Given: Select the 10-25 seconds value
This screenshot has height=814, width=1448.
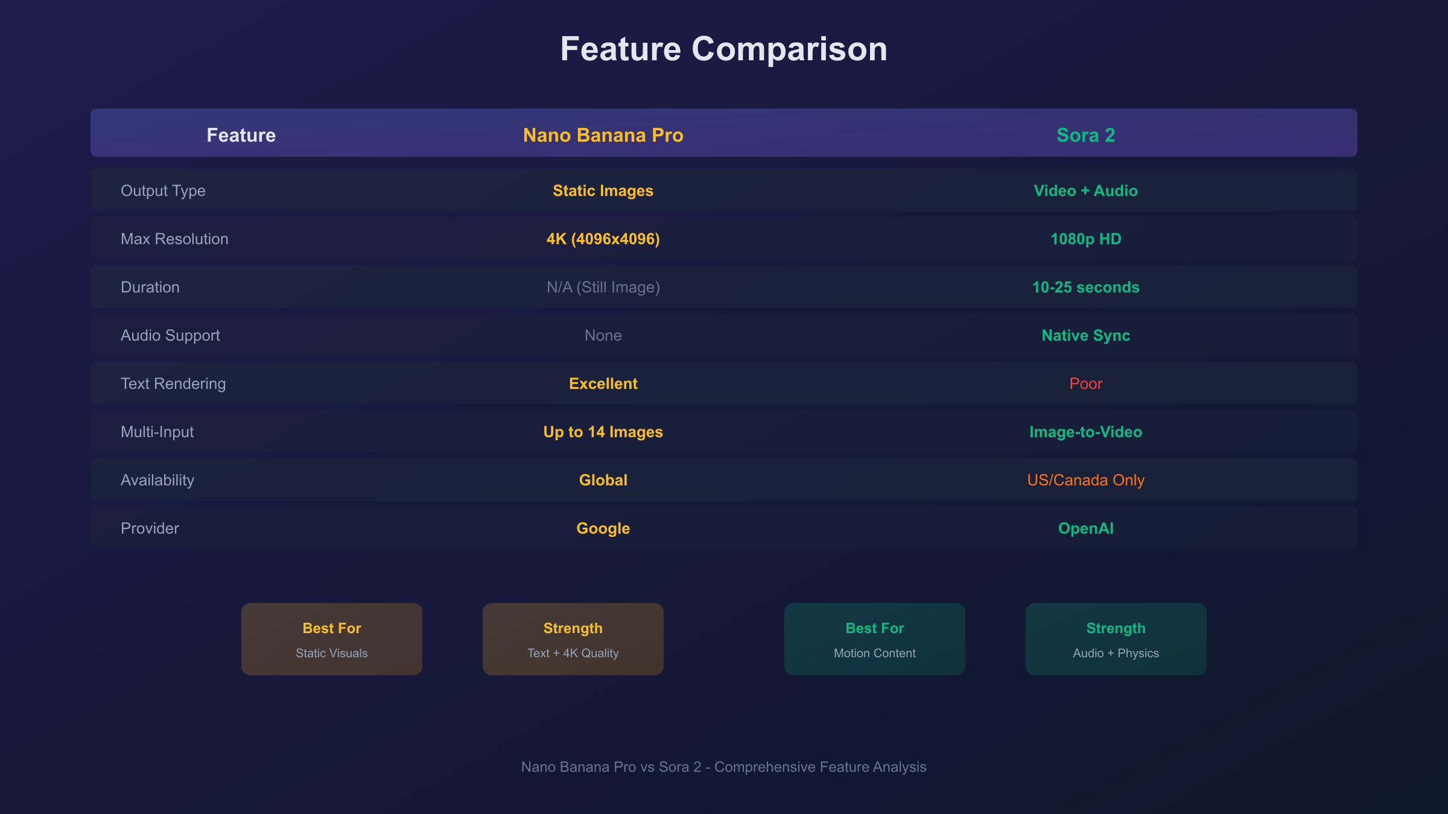Looking at the screenshot, I should 1085,287.
